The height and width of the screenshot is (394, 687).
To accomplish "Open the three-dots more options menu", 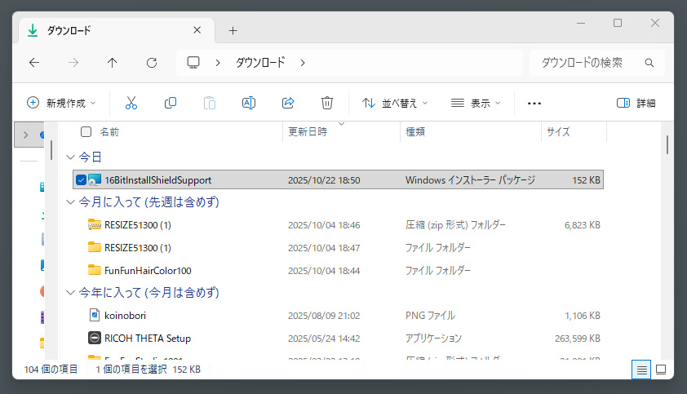I will (x=534, y=103).
